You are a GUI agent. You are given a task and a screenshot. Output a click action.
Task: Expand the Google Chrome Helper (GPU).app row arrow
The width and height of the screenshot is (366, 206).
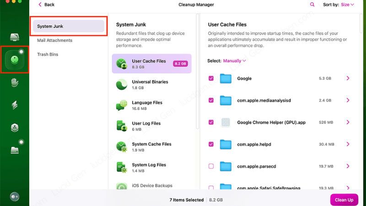(x=348, y=122)
